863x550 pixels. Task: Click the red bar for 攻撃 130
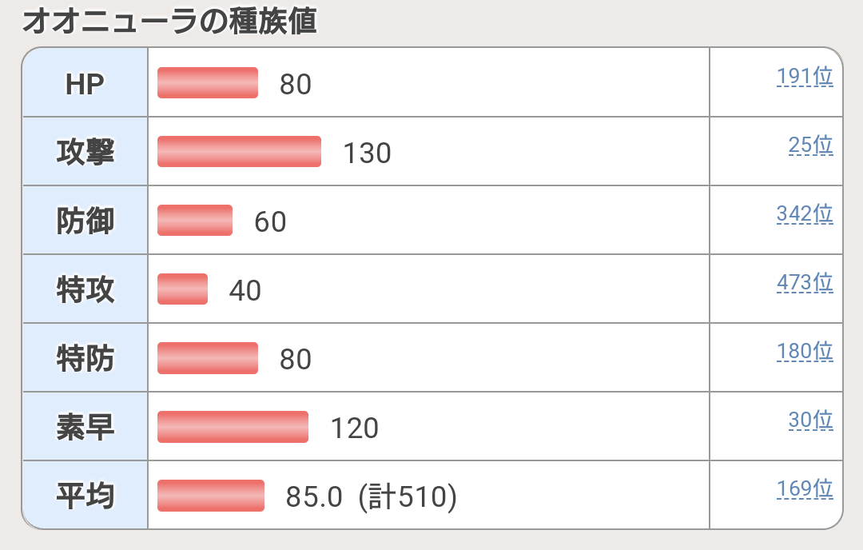click(239, 152)
